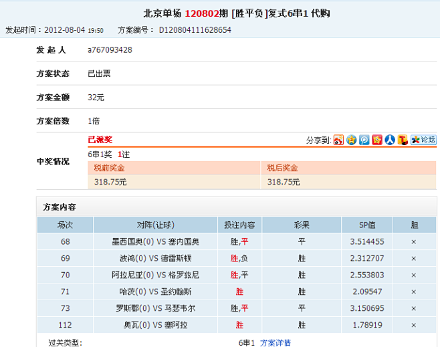This screenshot has width=440, height=347.
Task: Click plan number D120804111628654
Action: coord(195,30)
